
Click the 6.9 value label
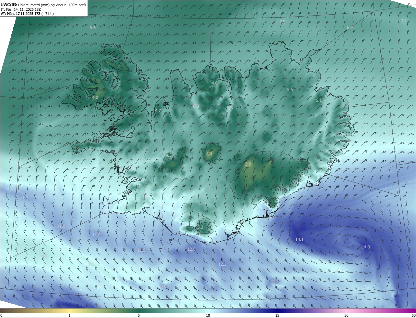point(350,28)
